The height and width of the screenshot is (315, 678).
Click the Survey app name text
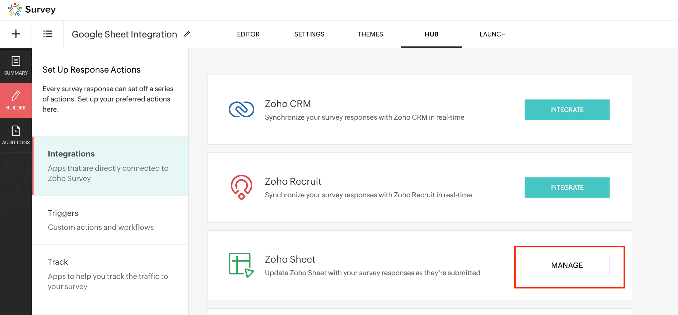click(x=41, y=9)
